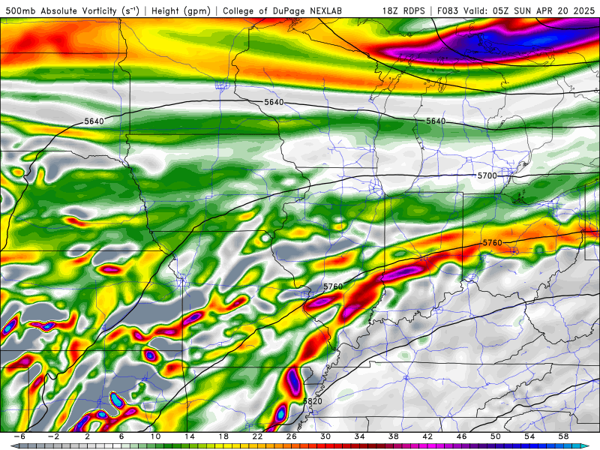The height and width of the screenshot is (450, 600).
Task: Click the "58" color scale value
Action: click(x=564, y=436)
